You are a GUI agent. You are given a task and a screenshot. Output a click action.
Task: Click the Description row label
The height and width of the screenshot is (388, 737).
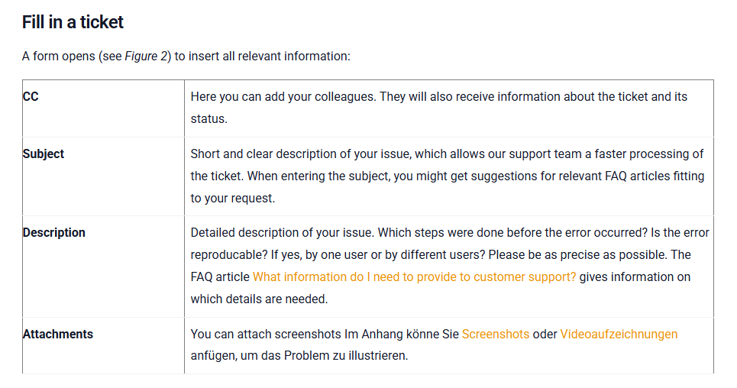coord(54,233)
